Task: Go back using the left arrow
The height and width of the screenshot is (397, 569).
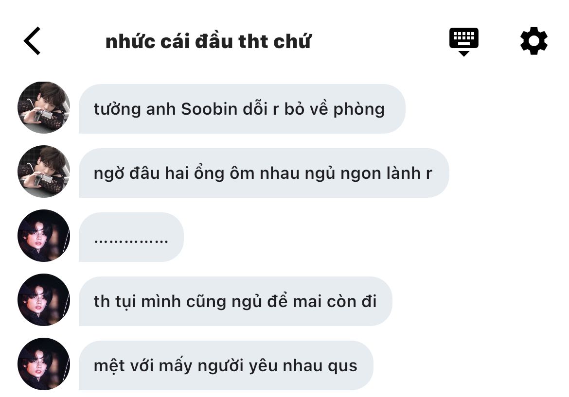Action: [x=32, y=41]
